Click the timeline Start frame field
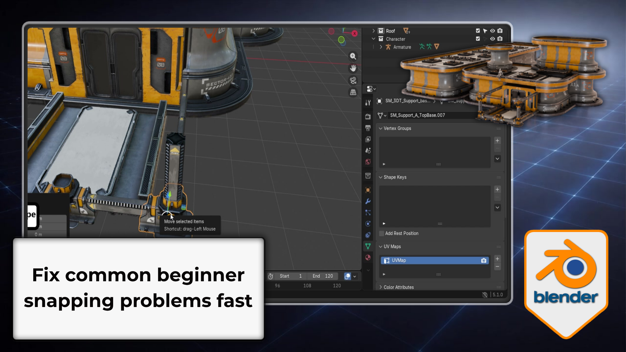 tap(291, 276)
